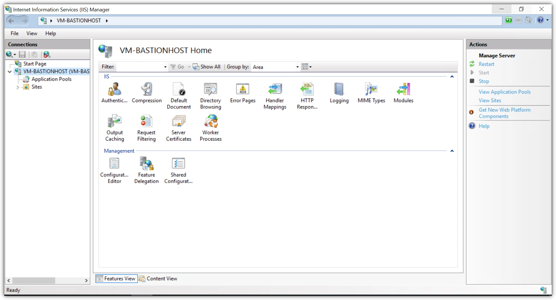Select Application Pools in the tree
This screenshot has width=556, height=300.
(x=51, y=79)
